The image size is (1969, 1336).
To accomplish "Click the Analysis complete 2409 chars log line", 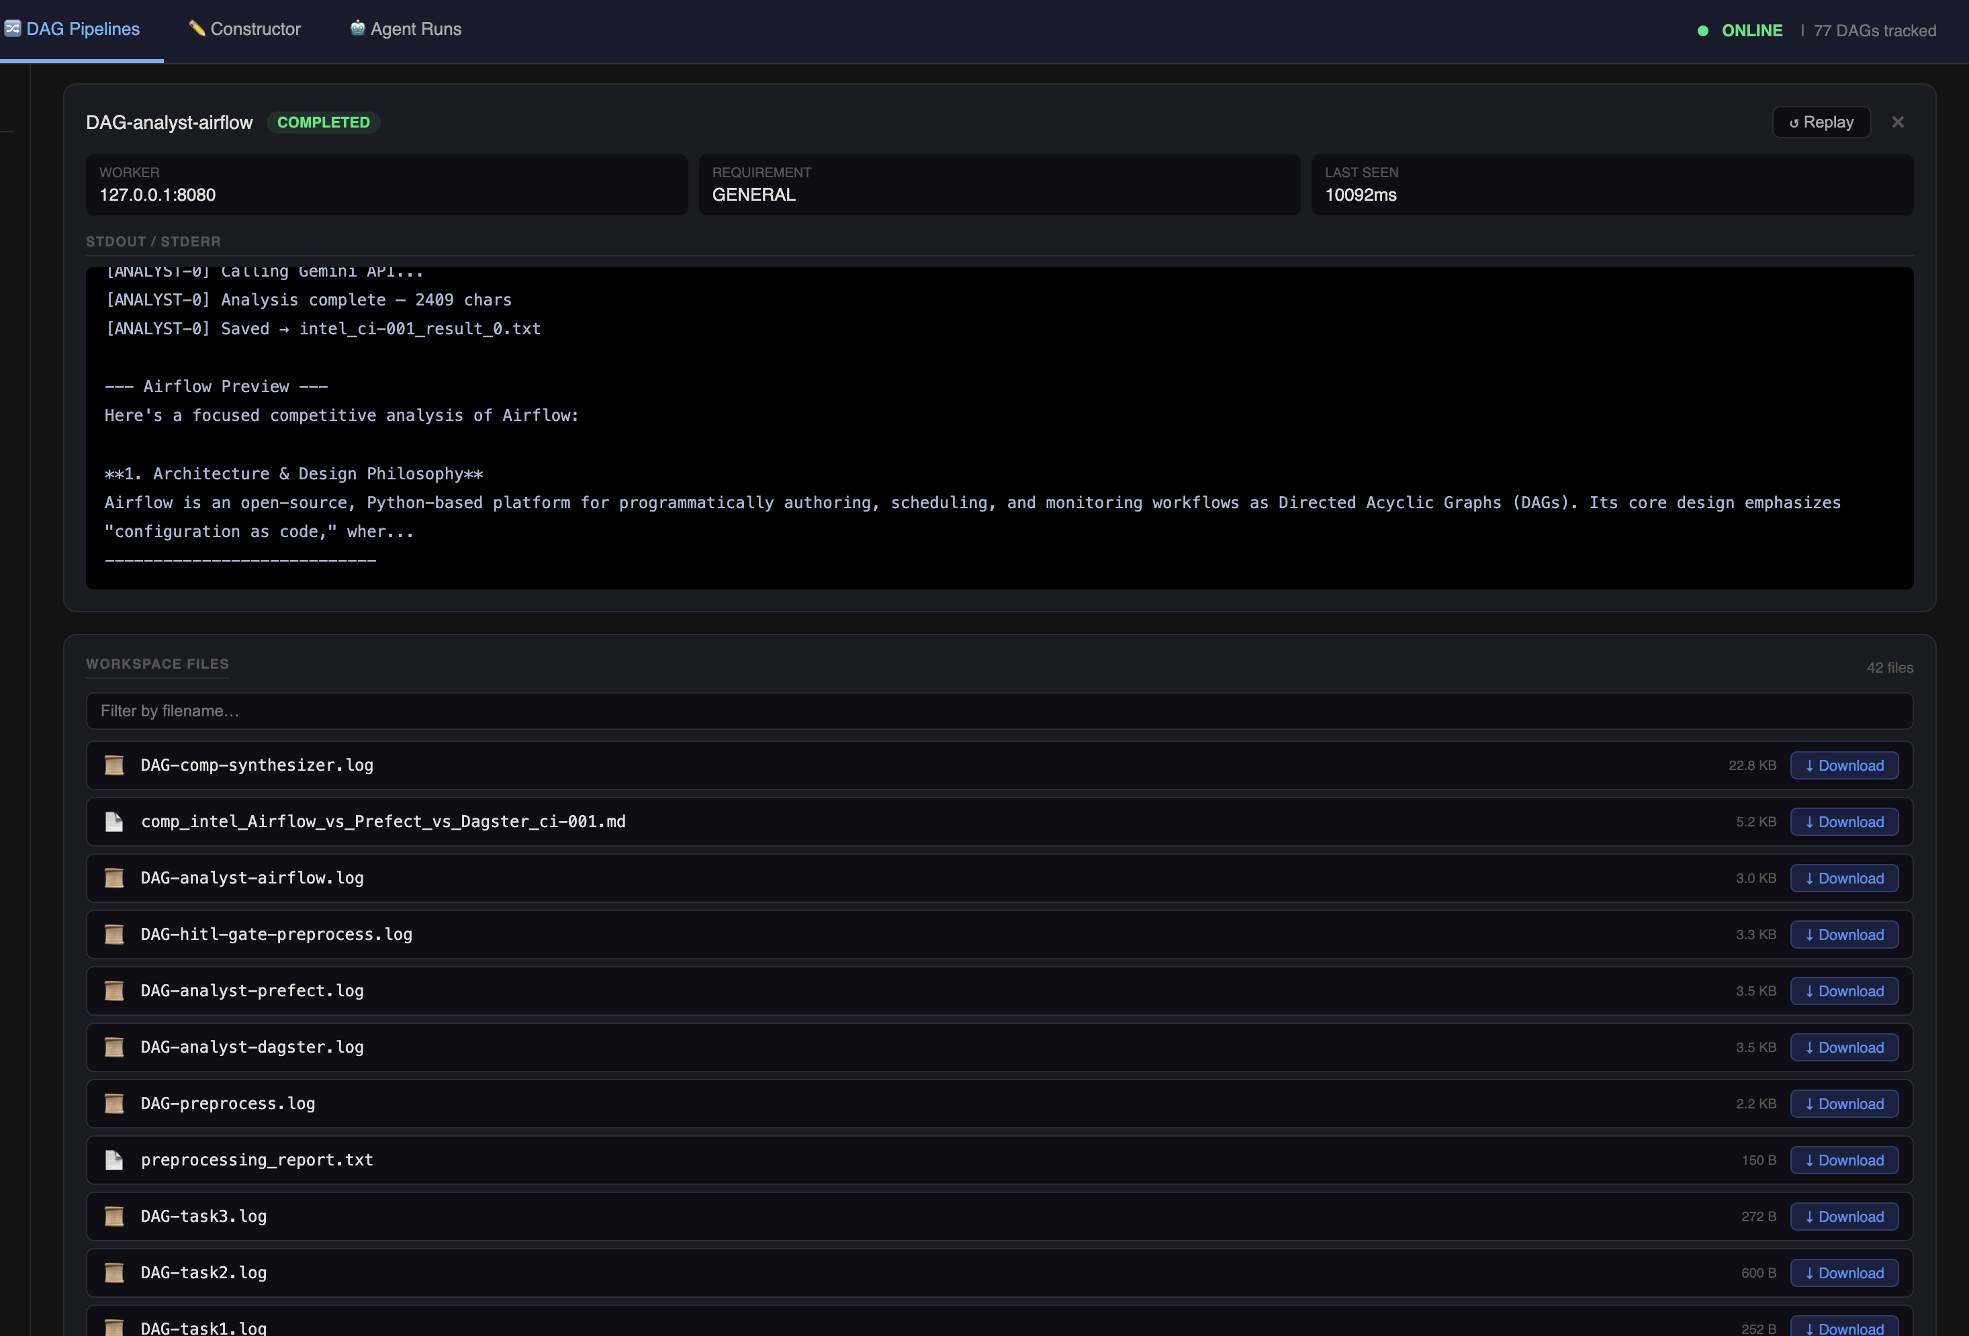I will click(x=308, y=300).
